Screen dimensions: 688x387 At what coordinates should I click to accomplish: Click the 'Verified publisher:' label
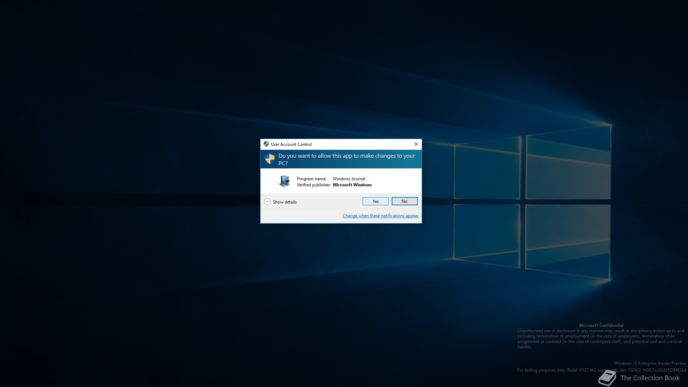(x=314, y=185)
